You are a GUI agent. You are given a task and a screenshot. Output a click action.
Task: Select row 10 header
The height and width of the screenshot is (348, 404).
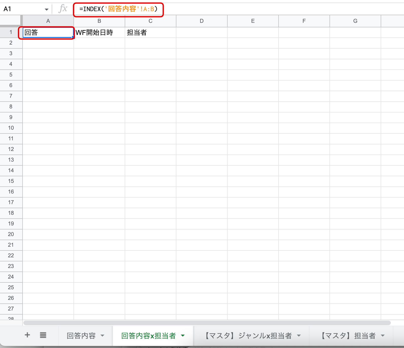point(11,128)
